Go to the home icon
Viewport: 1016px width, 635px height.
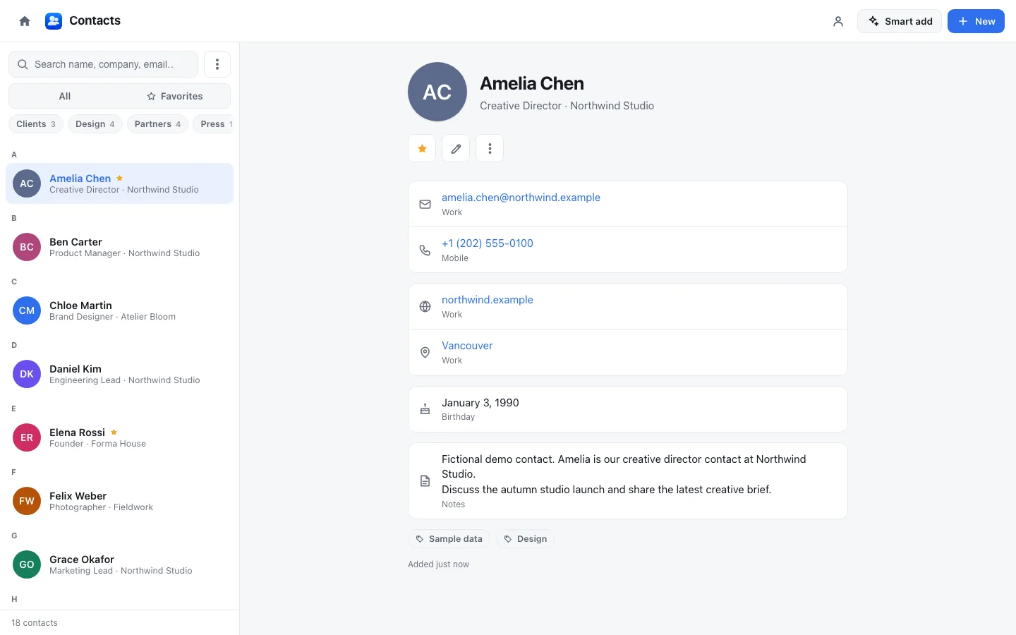point(25,21)
